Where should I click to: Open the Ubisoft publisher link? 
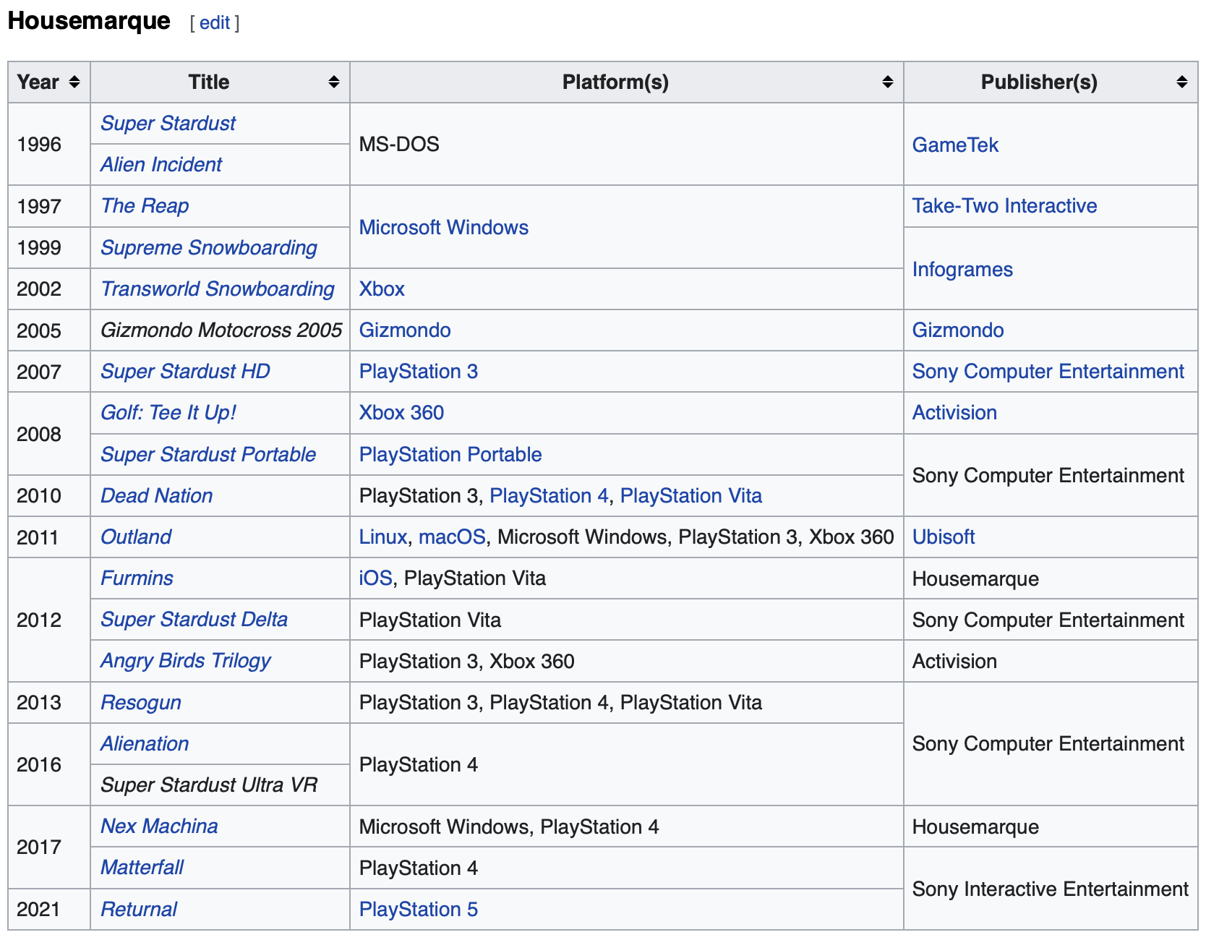point(943,537)
